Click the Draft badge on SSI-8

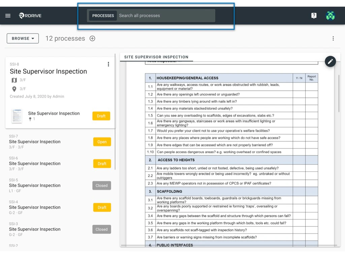point(102,116)
